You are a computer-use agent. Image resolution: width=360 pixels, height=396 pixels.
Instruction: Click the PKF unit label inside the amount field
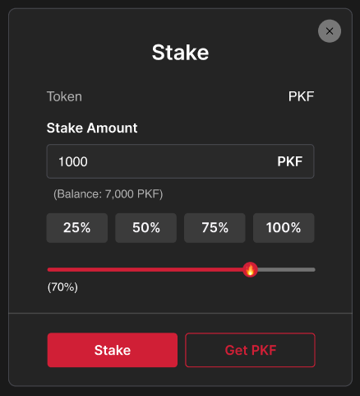tap(289, 161)
